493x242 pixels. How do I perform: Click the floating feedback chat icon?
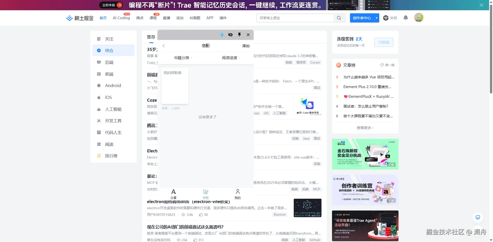(478, 217)
